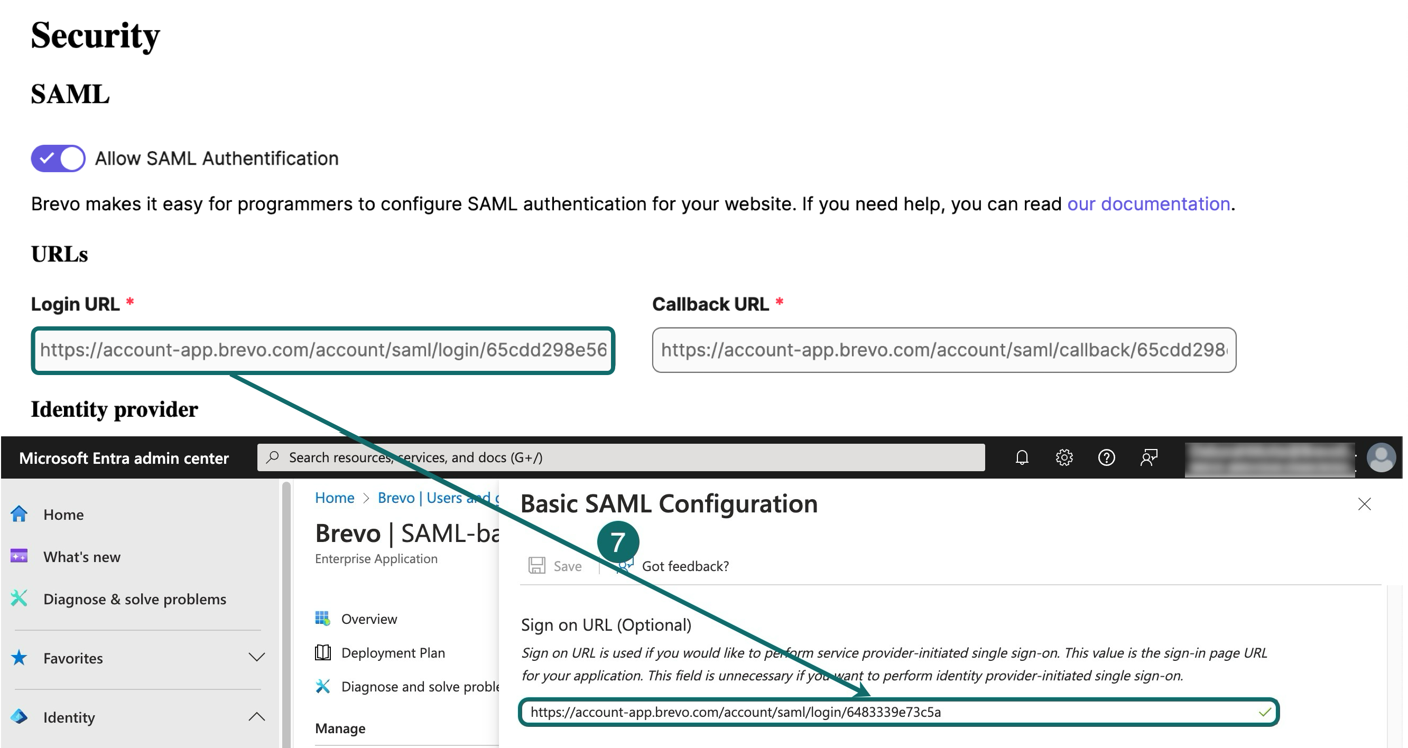Open the Home breadcrumb link

(x=335, y=498)
